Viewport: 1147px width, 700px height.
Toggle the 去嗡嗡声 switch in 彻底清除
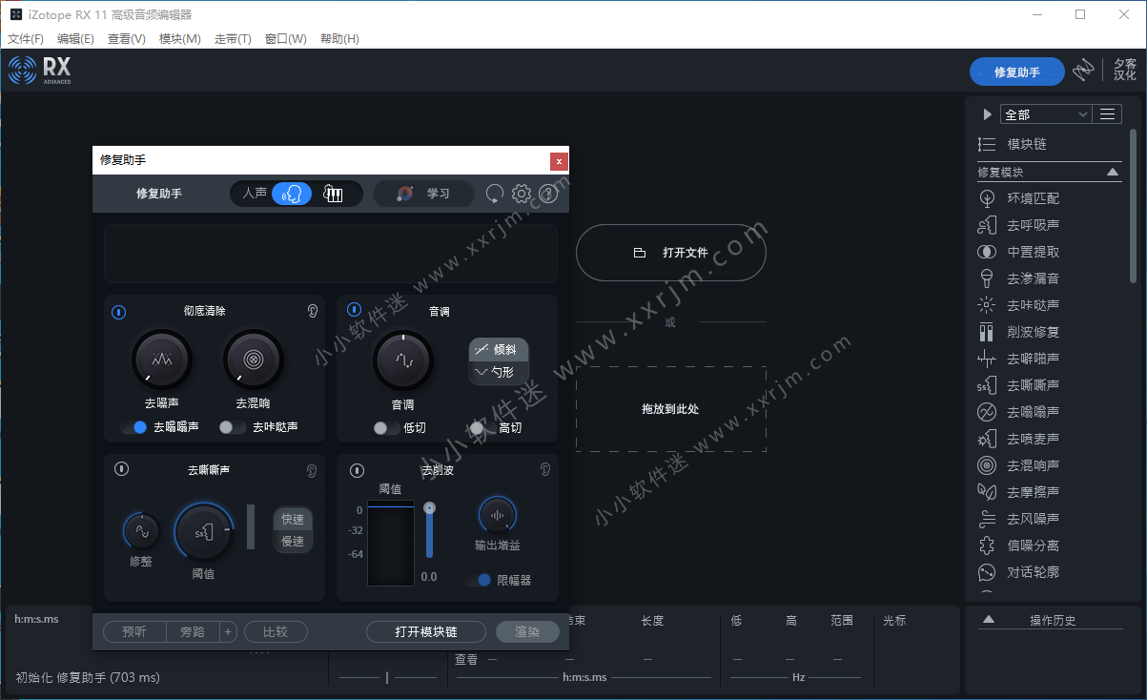coord(134,427)
